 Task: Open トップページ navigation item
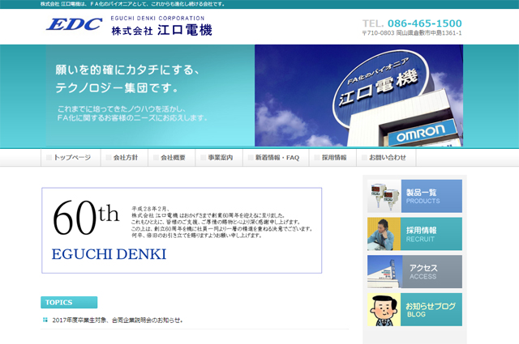tap(71, 158)
